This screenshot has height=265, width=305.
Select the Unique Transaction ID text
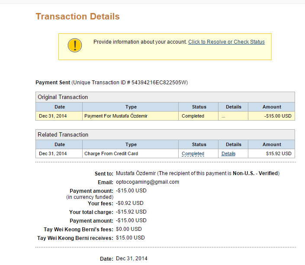(130, 83)
